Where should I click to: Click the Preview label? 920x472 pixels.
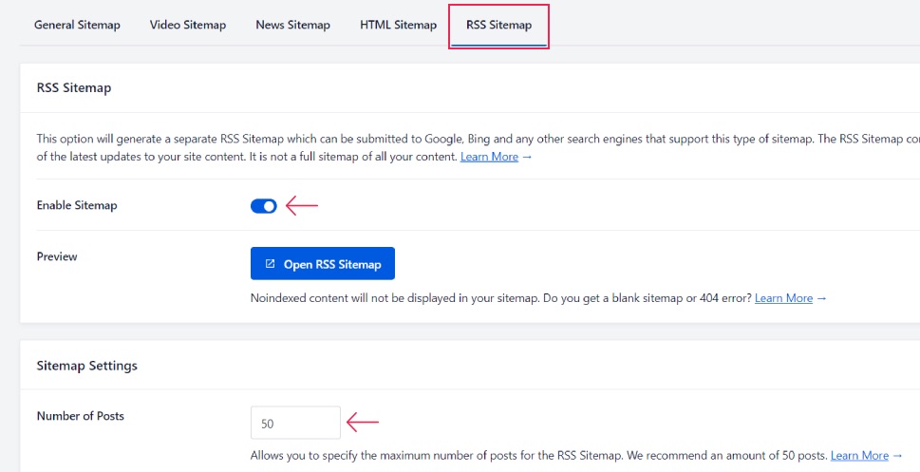57,256
